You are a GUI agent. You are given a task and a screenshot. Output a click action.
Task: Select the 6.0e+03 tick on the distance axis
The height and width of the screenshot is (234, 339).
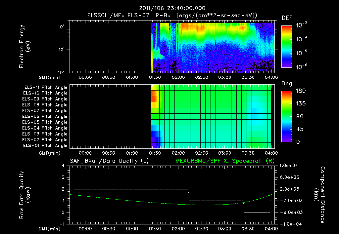pyautogui.click(x=289, y=177)
